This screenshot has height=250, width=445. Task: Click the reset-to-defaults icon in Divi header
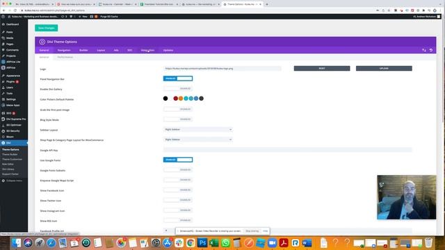click(x=431, y=50)
